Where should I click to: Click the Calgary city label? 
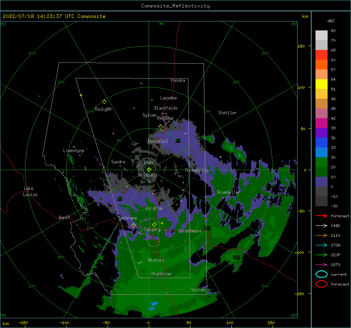pos(152,229)
